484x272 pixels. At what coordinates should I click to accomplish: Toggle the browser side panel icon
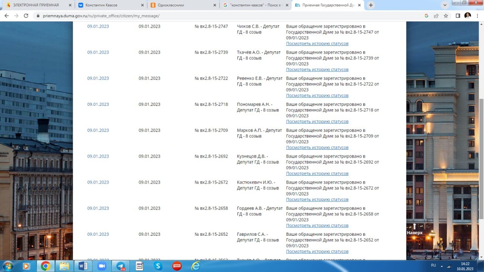[x=458, y=16]
